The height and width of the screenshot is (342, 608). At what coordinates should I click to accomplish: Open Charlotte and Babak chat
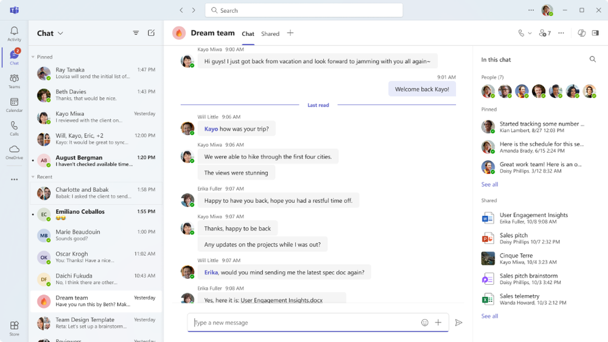click(x=96, y=193)
